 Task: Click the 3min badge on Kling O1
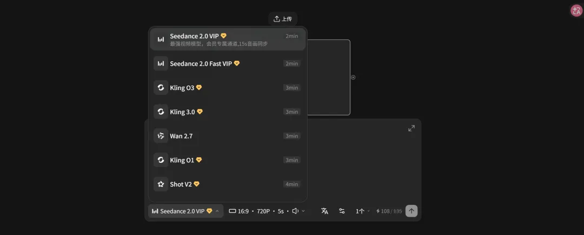point(292,160)
